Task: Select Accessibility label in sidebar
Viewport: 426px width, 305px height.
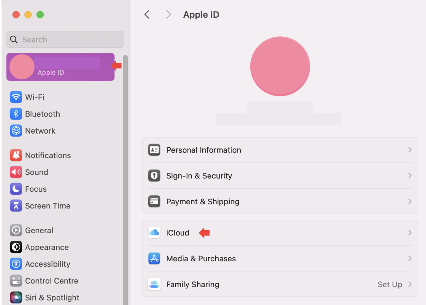Action: coord(48,264)
